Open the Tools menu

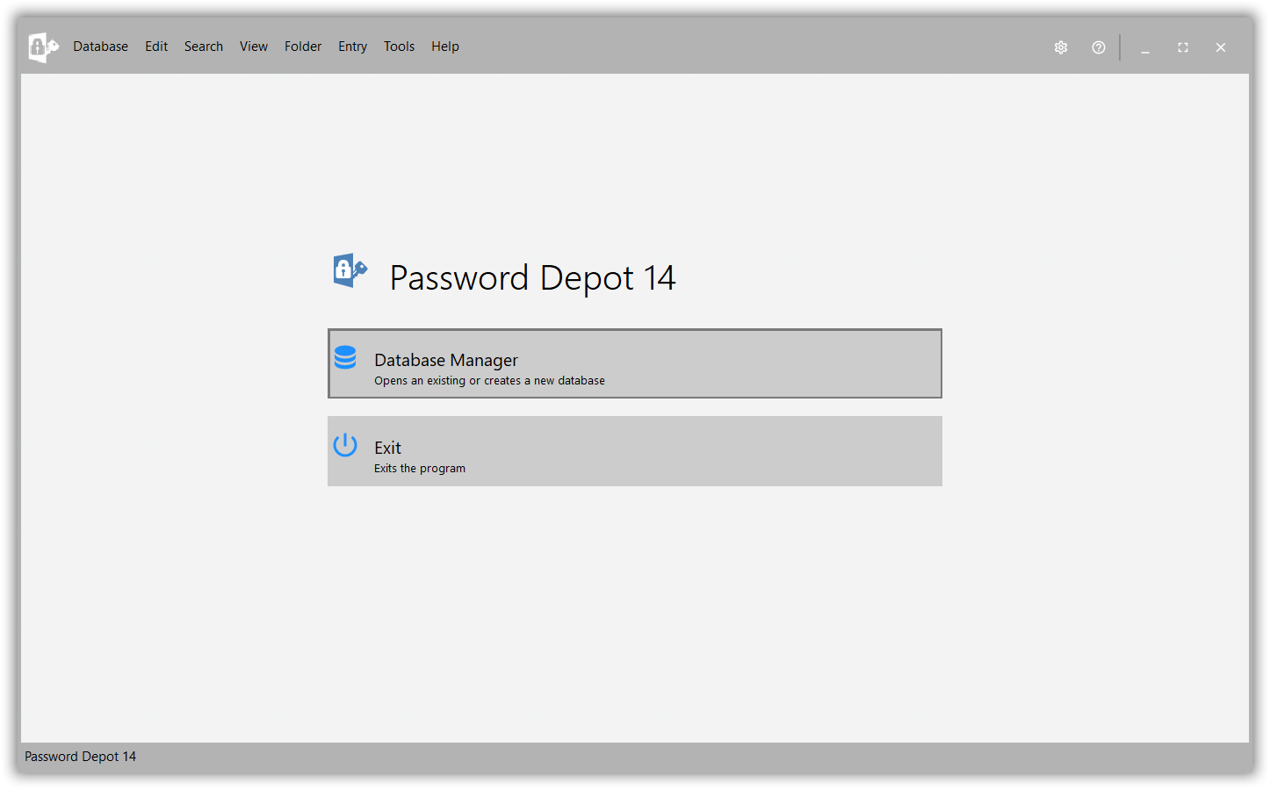click(x=399, y=47)
